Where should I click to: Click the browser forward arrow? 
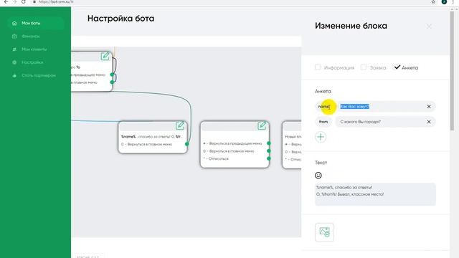tap(14, 1)
